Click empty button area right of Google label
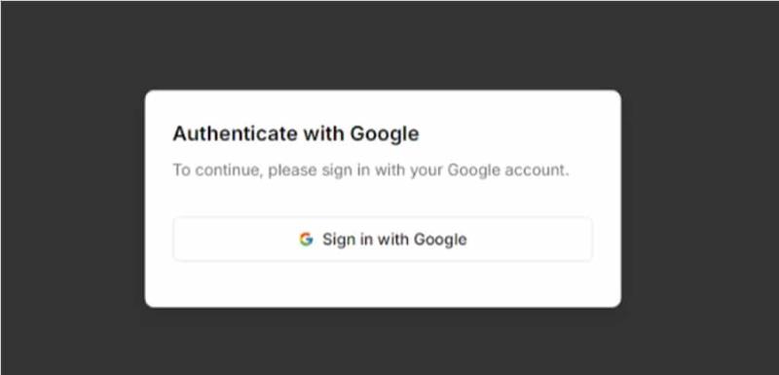 pos(529,239)
